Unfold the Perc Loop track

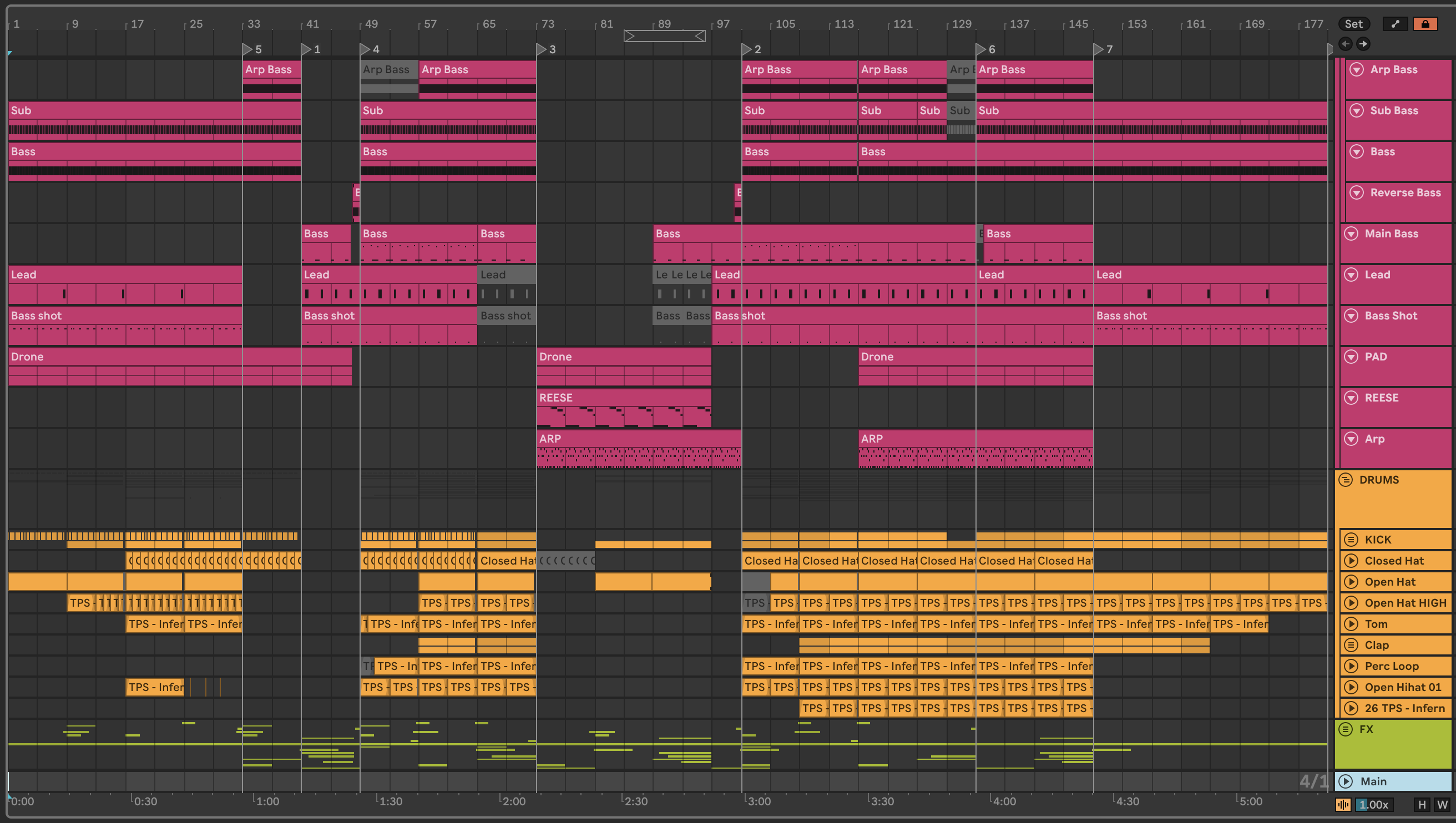coord(1351,666)
